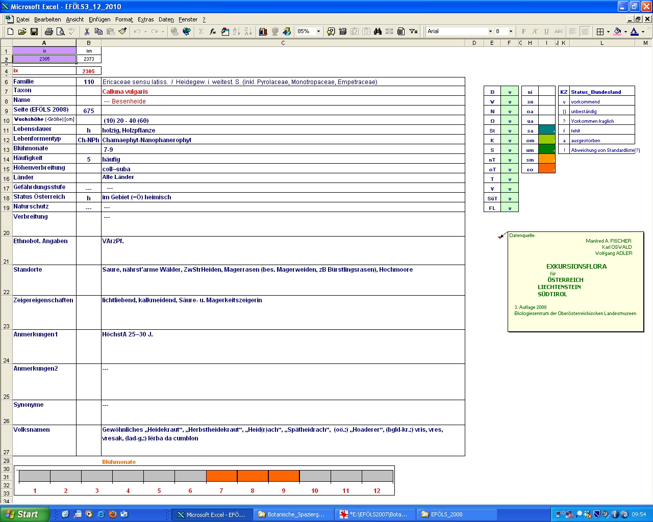Viewport: 653px width, 522px height.
Task: Open the Bearbeiten menu
Action: tap(47, 19)
